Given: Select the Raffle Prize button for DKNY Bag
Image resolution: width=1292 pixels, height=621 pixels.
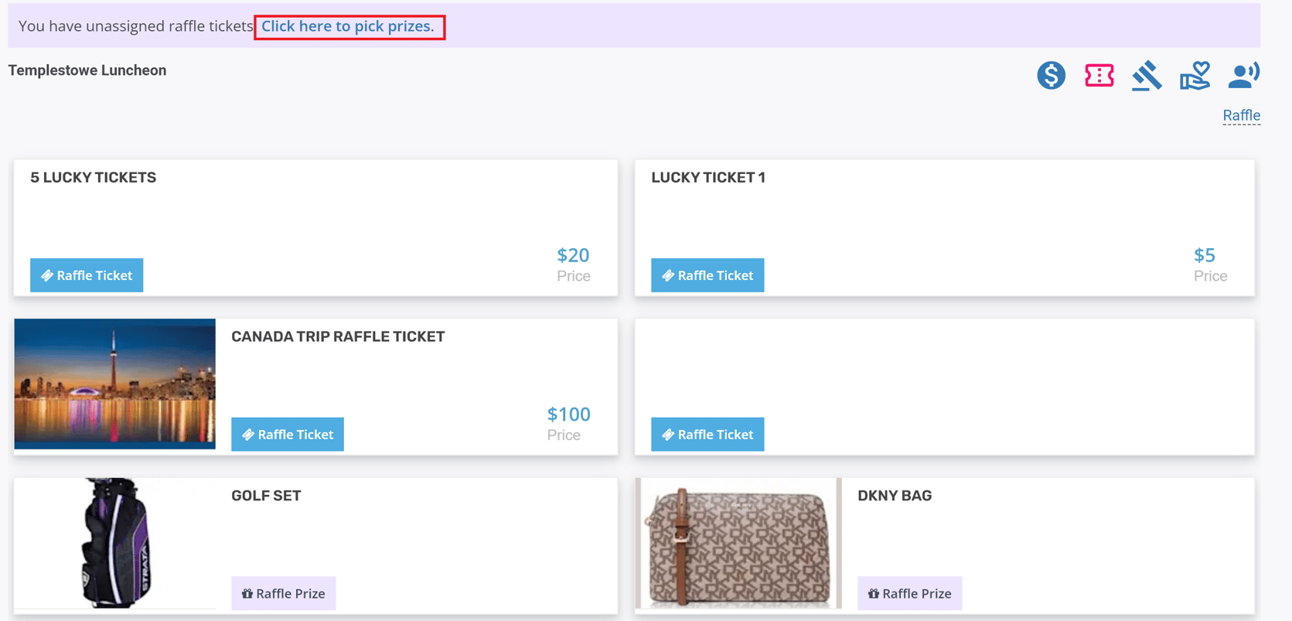Looking at the screenshot, I should tap(909, 593).
